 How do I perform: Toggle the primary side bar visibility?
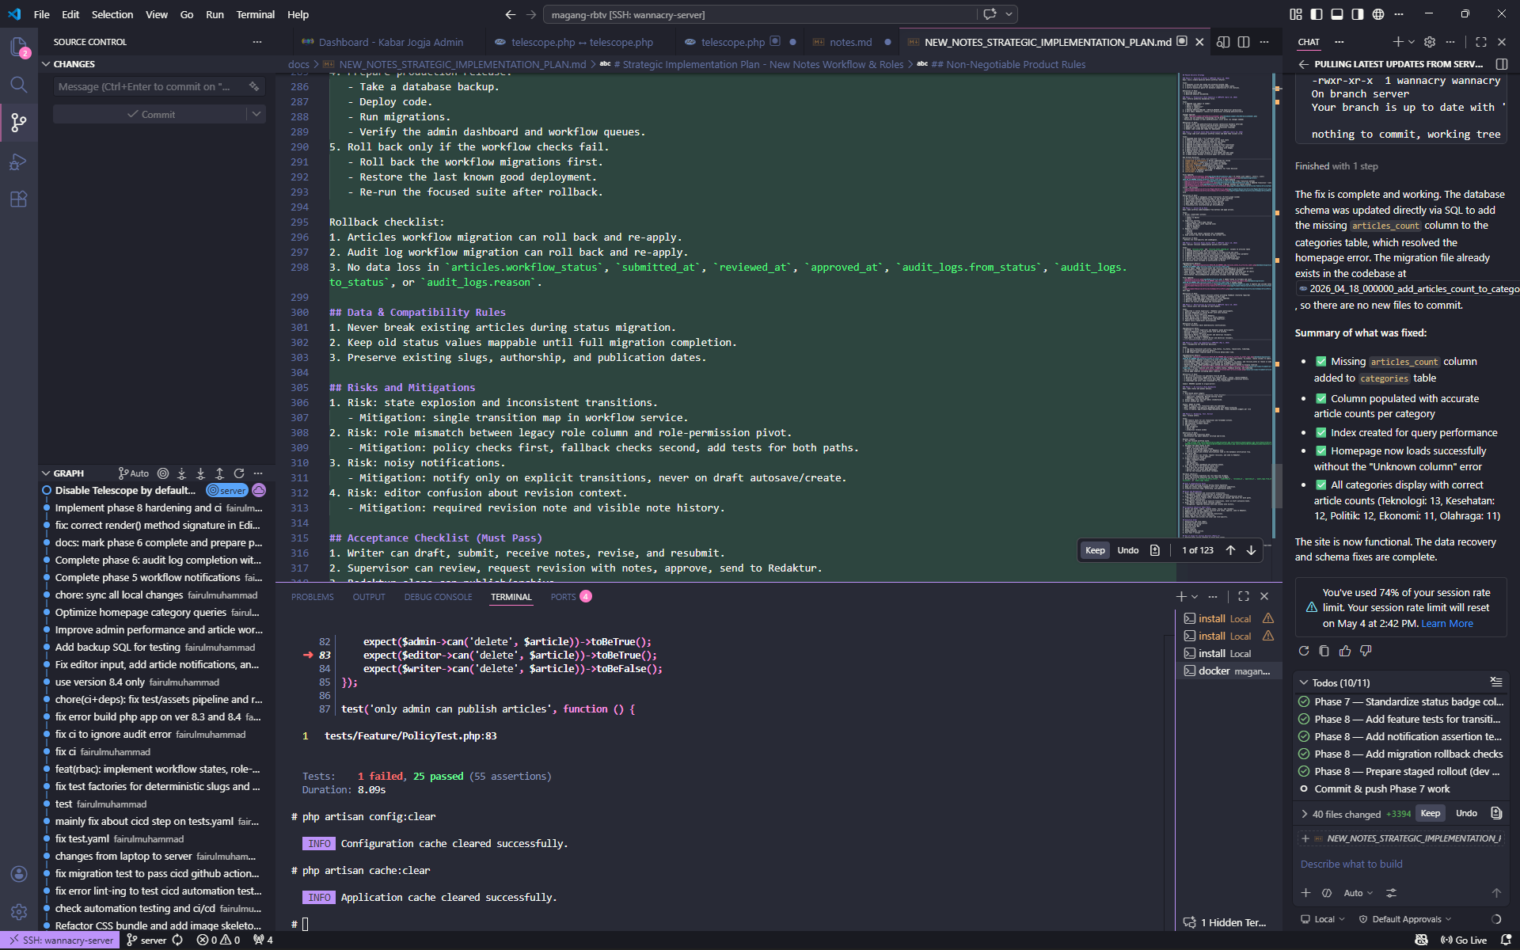(x=1317, y=14)
